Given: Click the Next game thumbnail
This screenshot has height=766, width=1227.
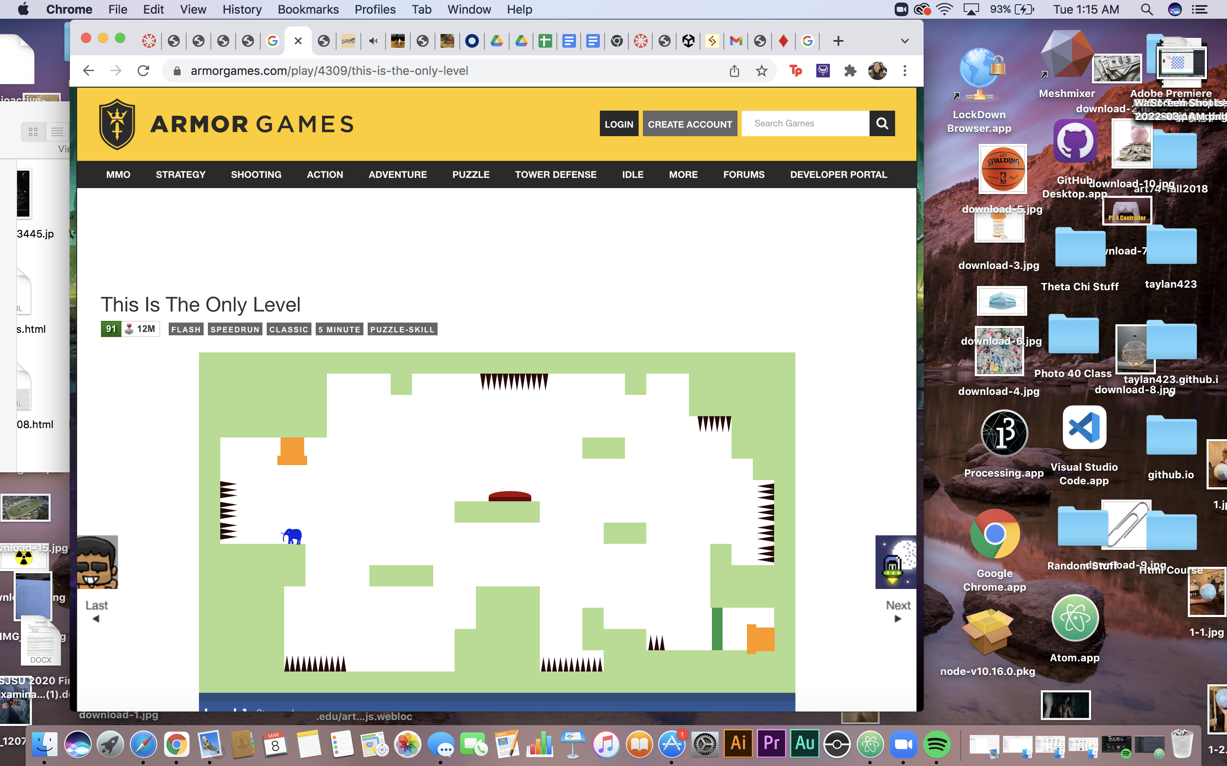Looking at the screenshot, I should (896, 562).
